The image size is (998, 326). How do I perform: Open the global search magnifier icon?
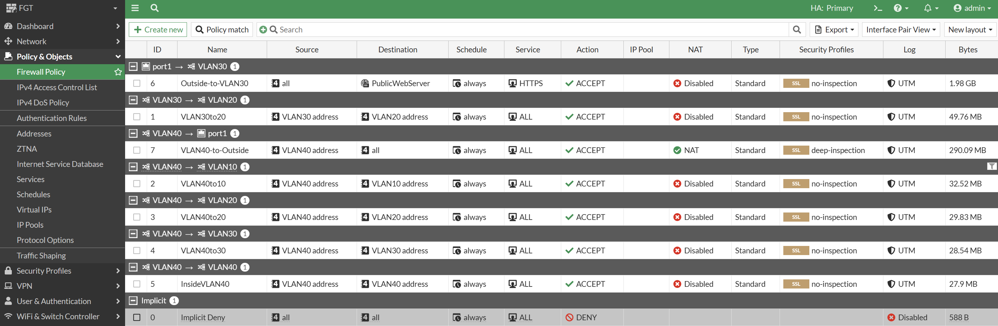155,8
